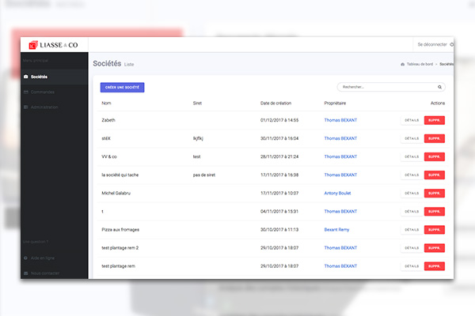This screenshot has width=475, height=316.
Task: Click the Sociétés briefcase icon in sidebar
Action: click(x=26, y=77)
